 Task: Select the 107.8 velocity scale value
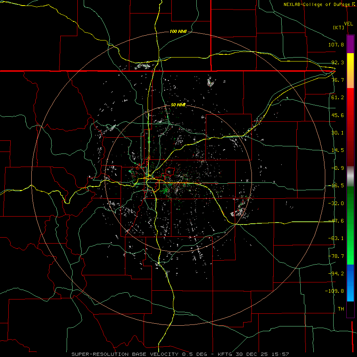pyautogui.click(x=336, y=44)
